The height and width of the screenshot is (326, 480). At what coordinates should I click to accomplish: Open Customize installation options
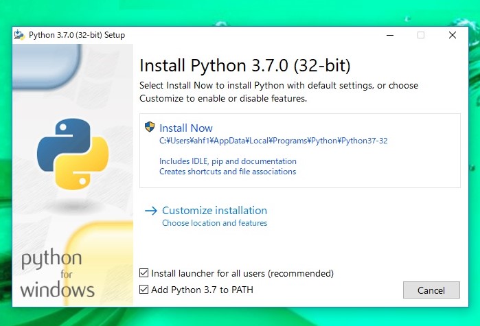(x=214, y=211)
